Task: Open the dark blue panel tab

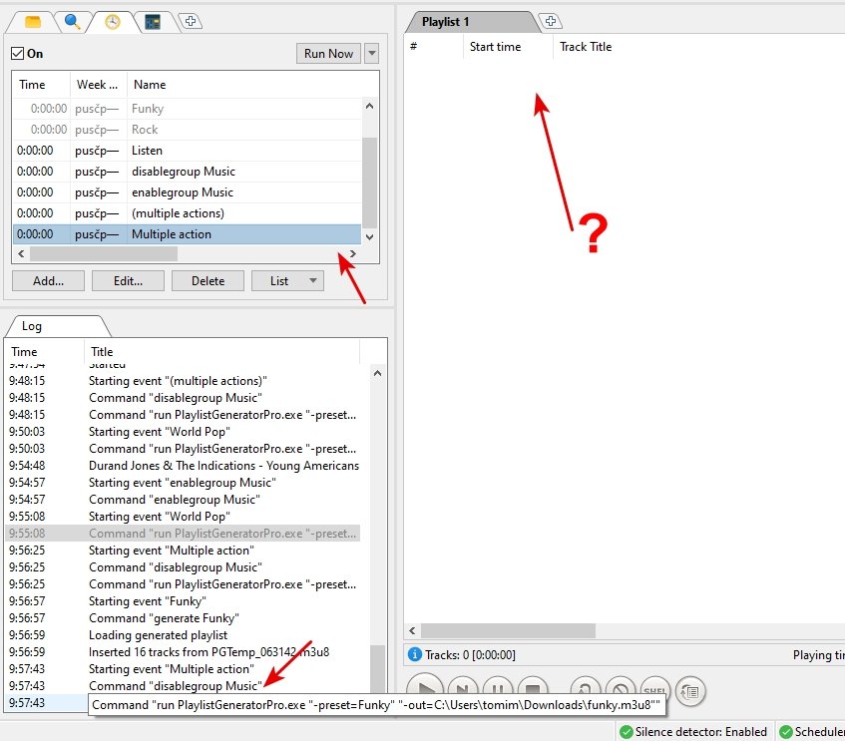Action: 153,21
